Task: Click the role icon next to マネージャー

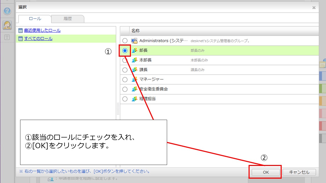Action: [x=134, y=79]
